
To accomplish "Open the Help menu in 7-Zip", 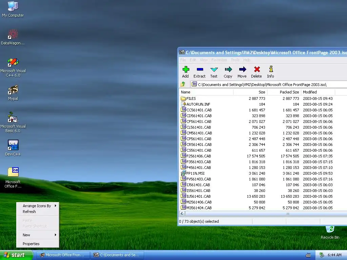I will click(247, 60).
